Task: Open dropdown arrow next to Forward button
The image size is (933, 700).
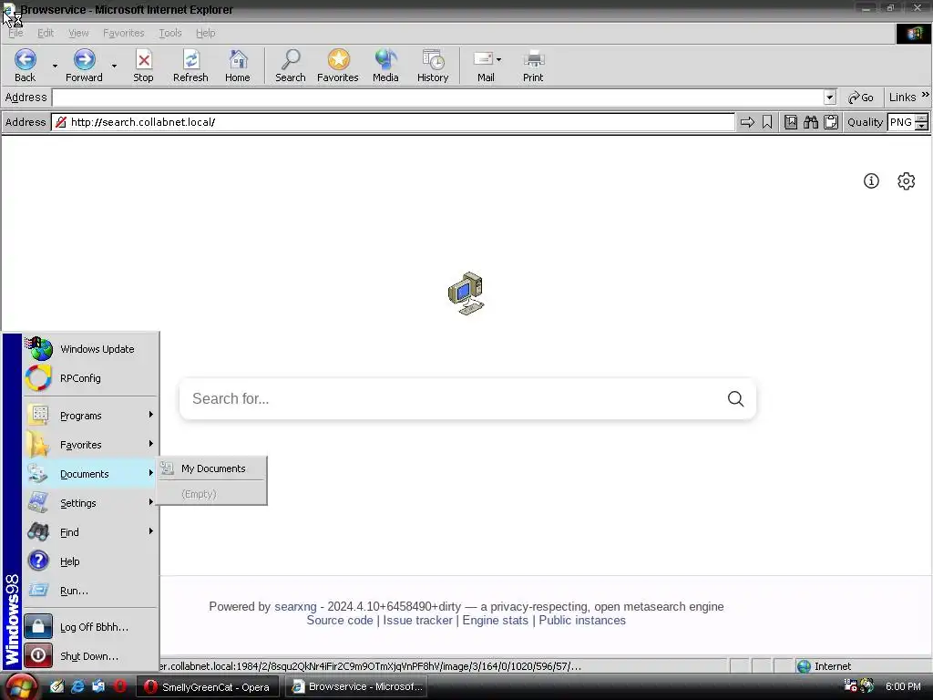Action: [x=114, y=66]
